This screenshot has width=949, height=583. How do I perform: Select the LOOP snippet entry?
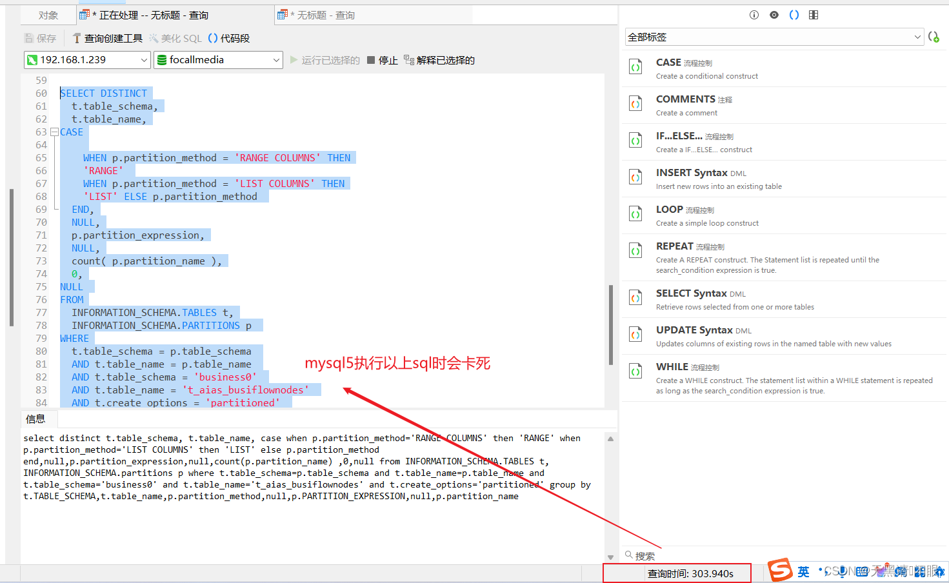click(x=784, y=215)
